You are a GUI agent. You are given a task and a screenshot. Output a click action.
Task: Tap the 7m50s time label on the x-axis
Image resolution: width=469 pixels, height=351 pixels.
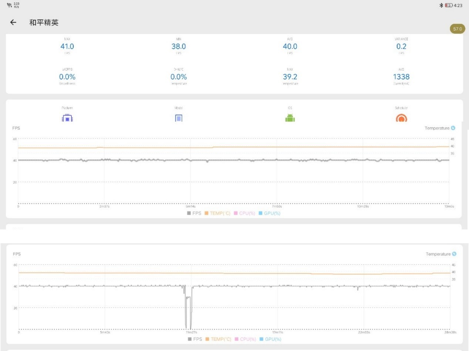pyautogui.click(x=277, y=207)
